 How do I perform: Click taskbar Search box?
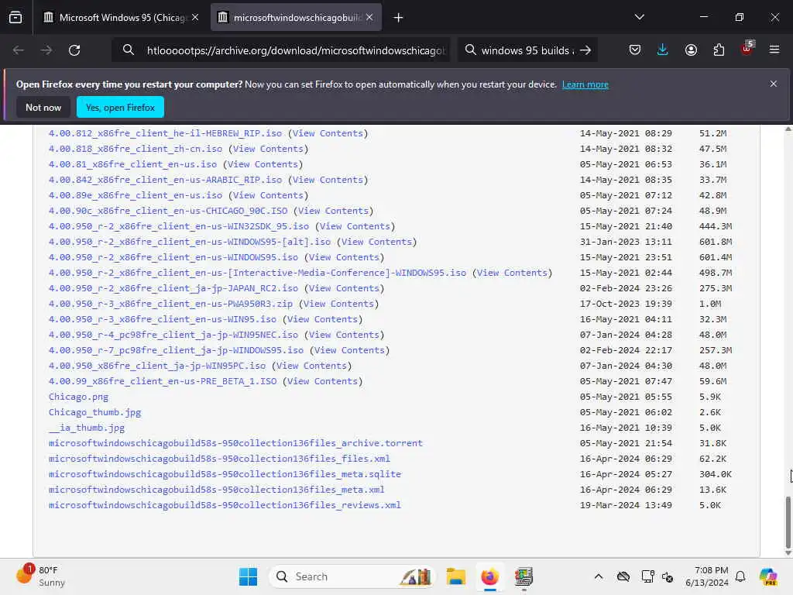(x=352, y=576)
